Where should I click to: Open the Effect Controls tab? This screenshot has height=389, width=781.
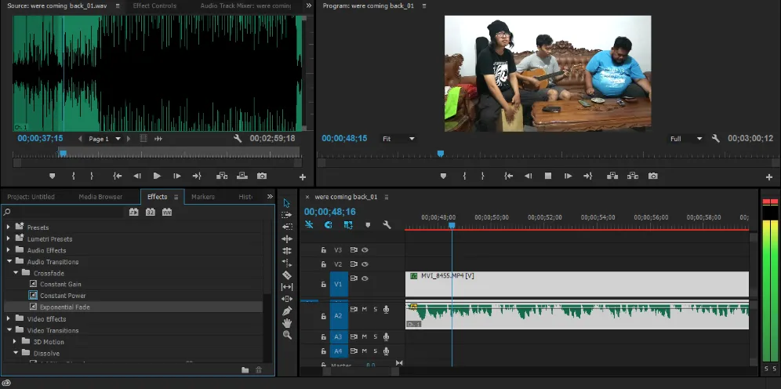tap(154, 5)
